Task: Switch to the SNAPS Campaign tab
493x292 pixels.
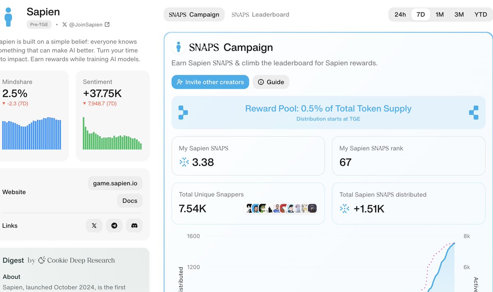Action: coord(194,14)
